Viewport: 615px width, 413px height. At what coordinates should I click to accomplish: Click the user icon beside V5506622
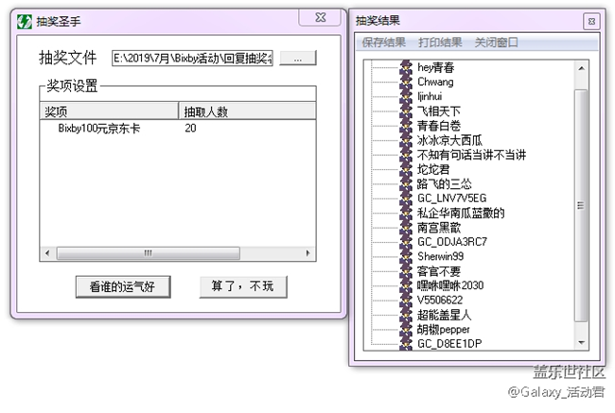tap(407, 300)
